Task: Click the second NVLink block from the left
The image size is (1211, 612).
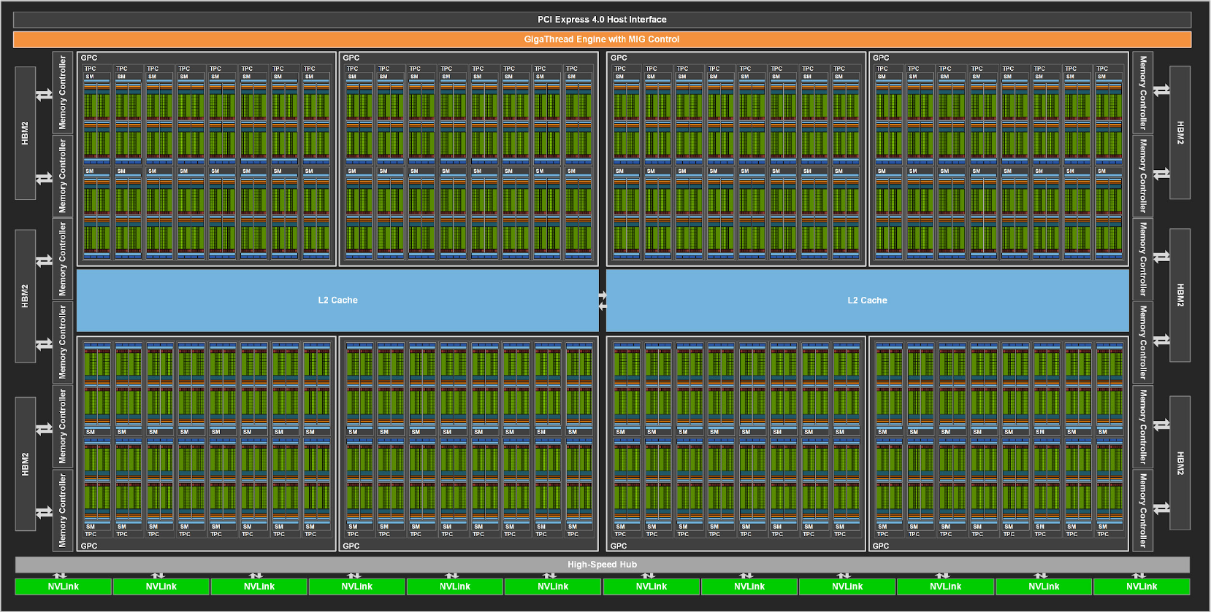Action: [x=161, y=586]
